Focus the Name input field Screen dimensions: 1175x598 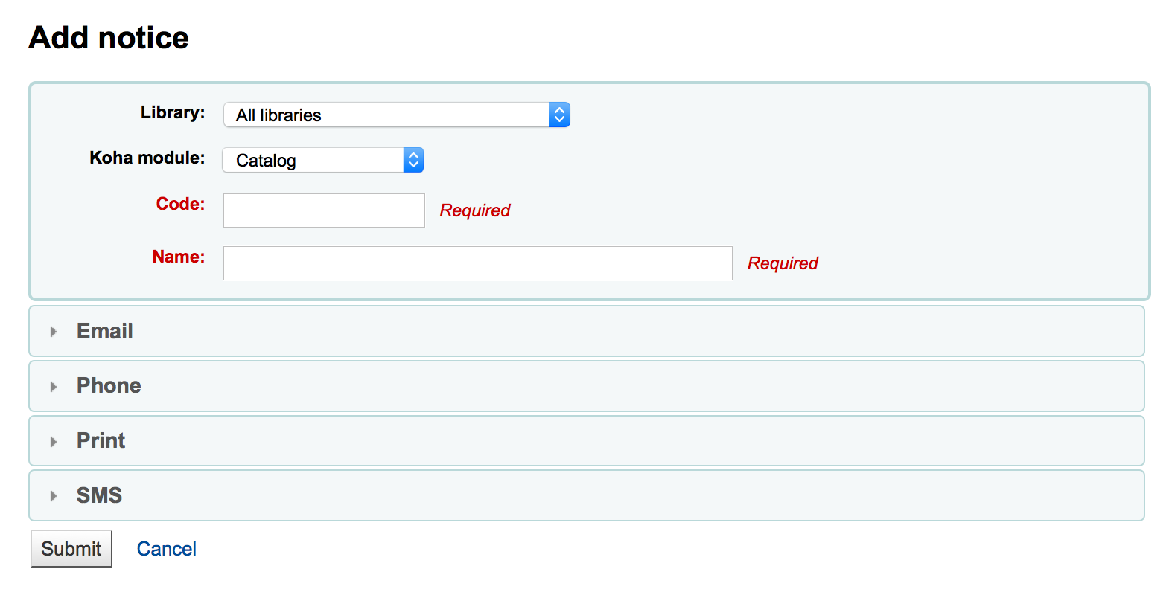(x=477, y=263)
